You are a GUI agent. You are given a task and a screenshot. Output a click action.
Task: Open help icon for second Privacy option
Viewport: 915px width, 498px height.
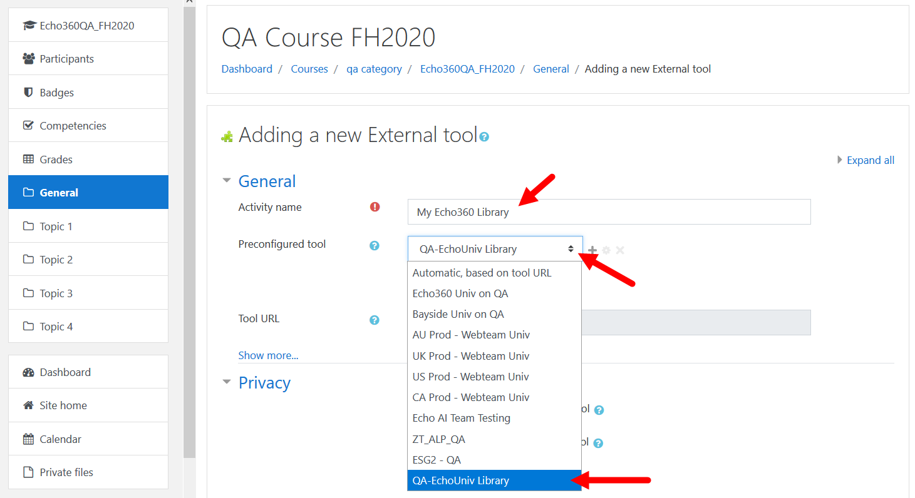click(x=598, y=443)
